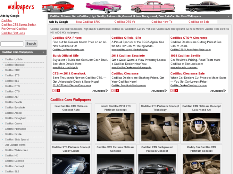Show previous ads in Cadillac CTS-V Clearance block

point(172,90)
